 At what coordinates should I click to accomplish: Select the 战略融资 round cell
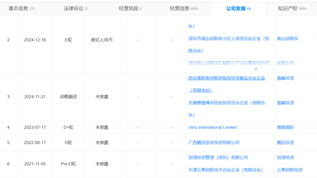pos(68,97)
